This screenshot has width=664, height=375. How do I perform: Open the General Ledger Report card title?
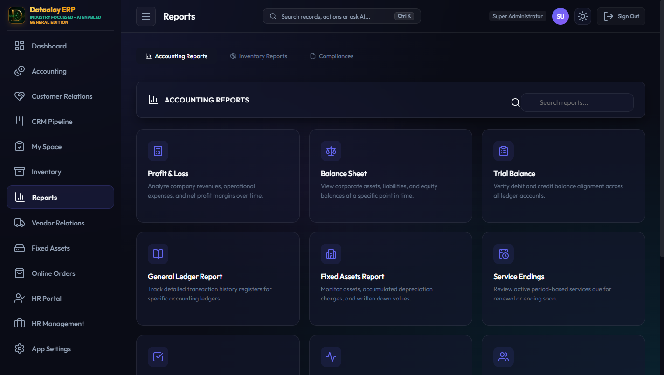185,276
